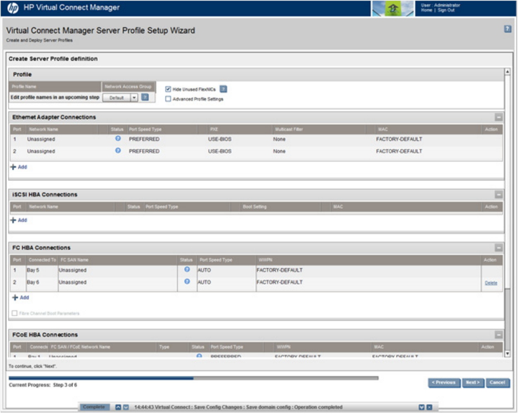Collapse iSCSI HBA Connections section

(499, 195)
